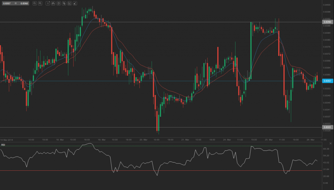Open the indicator settings sliders icon

pyautogui.click(x=59, y=3)
